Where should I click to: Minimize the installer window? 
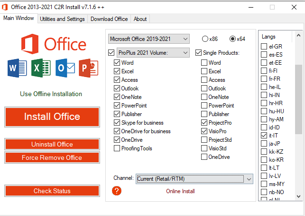click(251, 8)
